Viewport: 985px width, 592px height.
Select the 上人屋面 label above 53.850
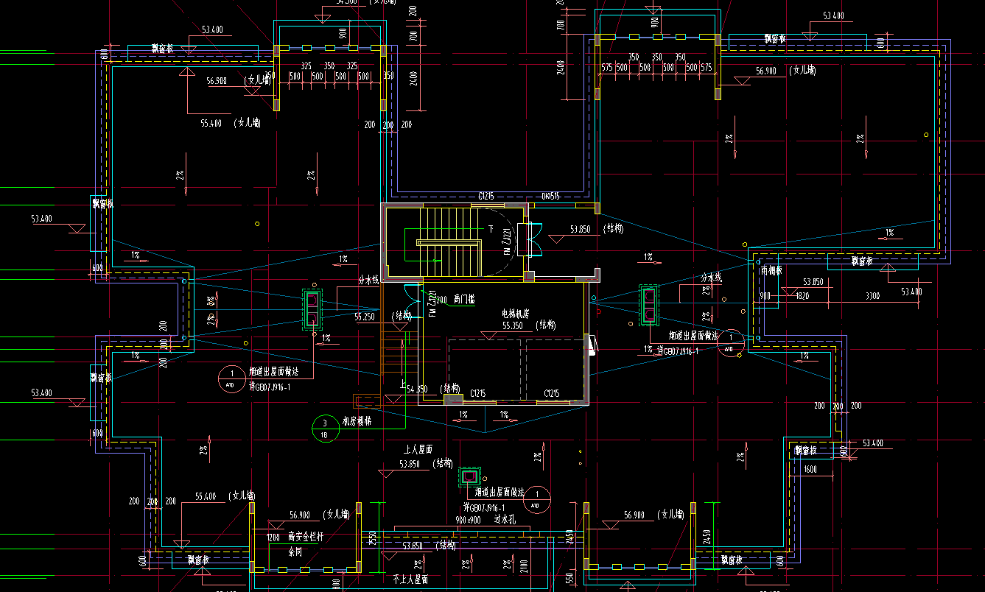click(x=417, y=449)
